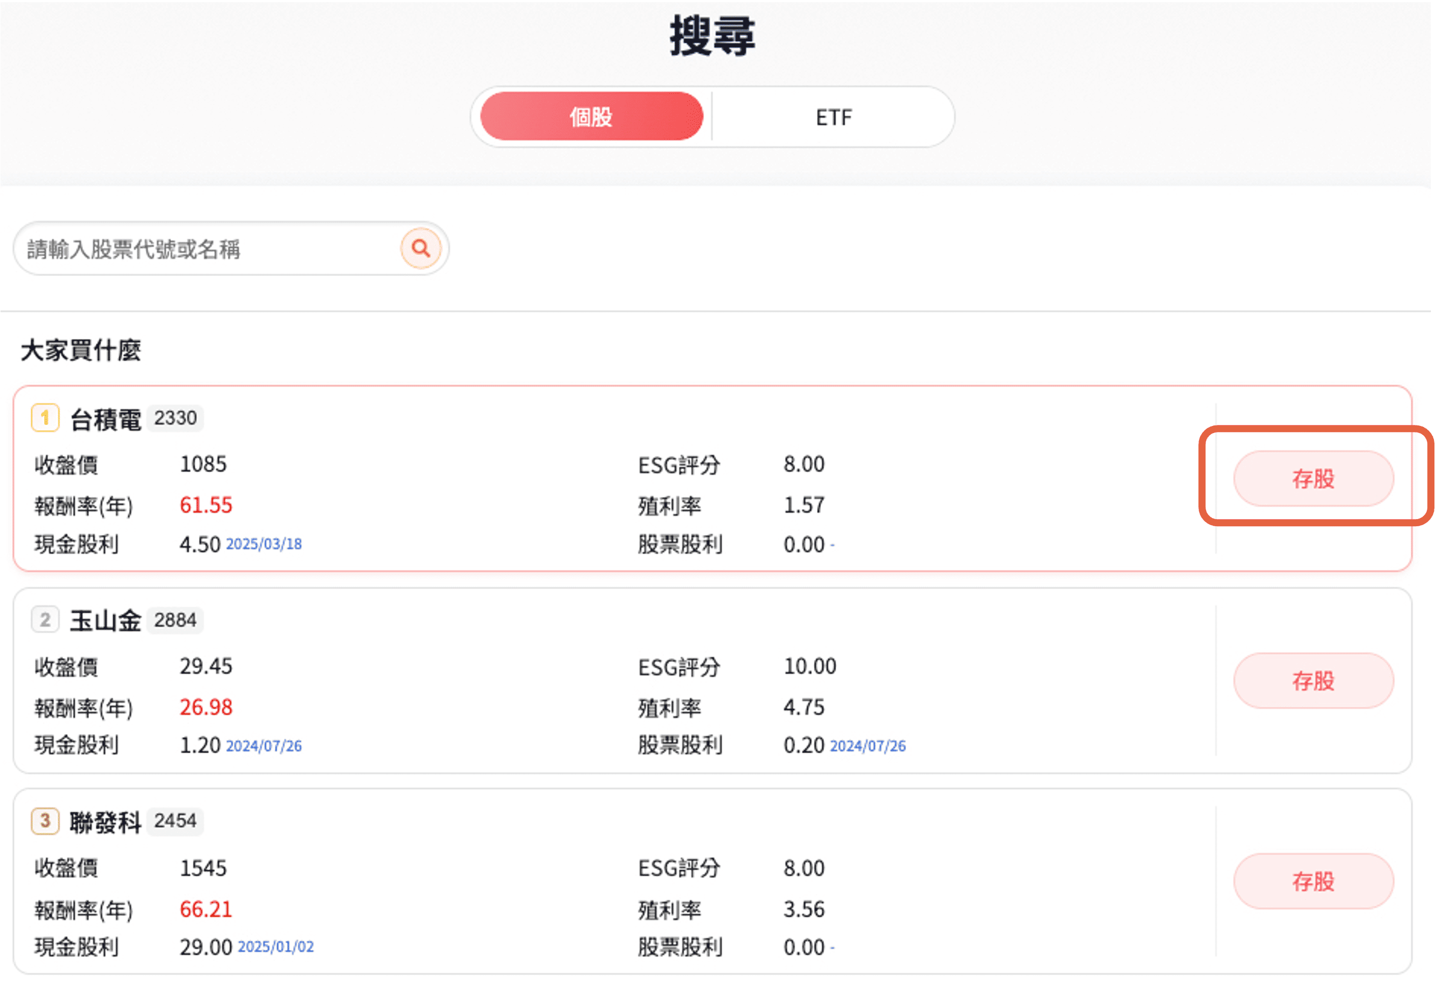Click 玉山金 cash dividend date 2024/07/26

click(263, 746)
